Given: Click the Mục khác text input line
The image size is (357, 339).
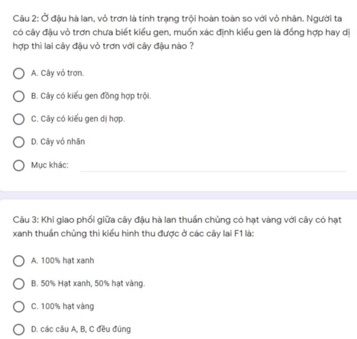Looking at the screenshot, I should [x=213, y=167].
